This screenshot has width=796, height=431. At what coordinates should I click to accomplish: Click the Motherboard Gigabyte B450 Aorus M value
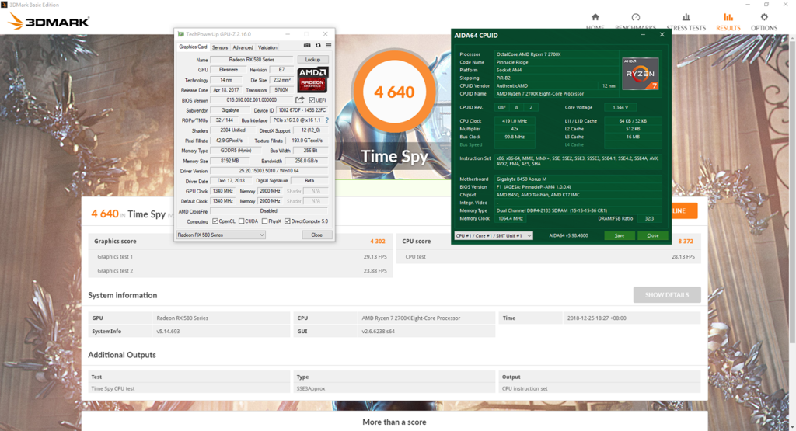(578, 179)
